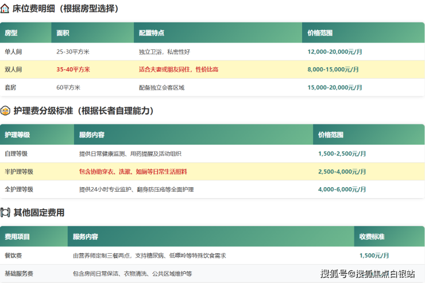425x283 pixels.
Task: Select the 配置特点 column header
Action: pyautogui.click(x=152, y=33)
